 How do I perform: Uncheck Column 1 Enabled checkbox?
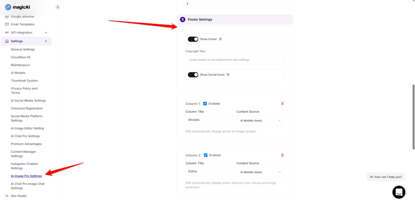[x=205, y=104]
